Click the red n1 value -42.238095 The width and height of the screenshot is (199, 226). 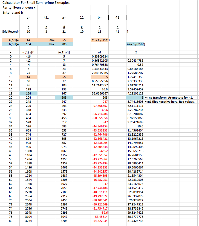(x=100, y=143)
